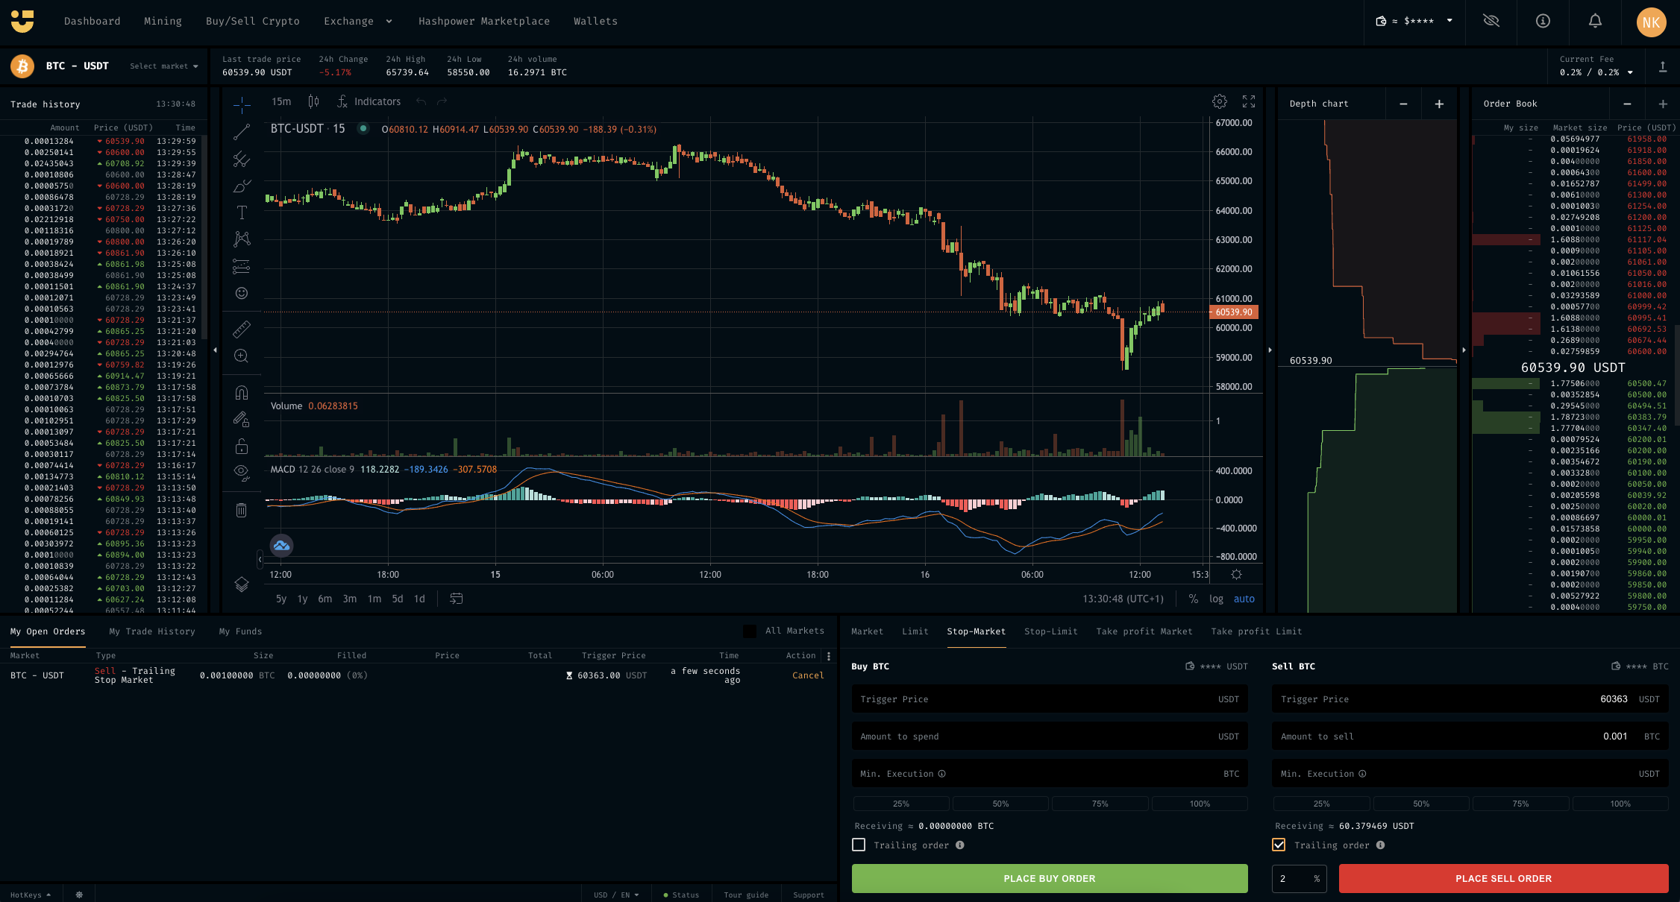
Task: Toggle hide balances eye icon
Action: coord(1491,21)
